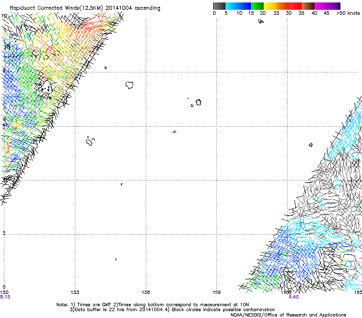Click the purple '8:15' pass time label
362x318 pixels.
click(5, 297)
